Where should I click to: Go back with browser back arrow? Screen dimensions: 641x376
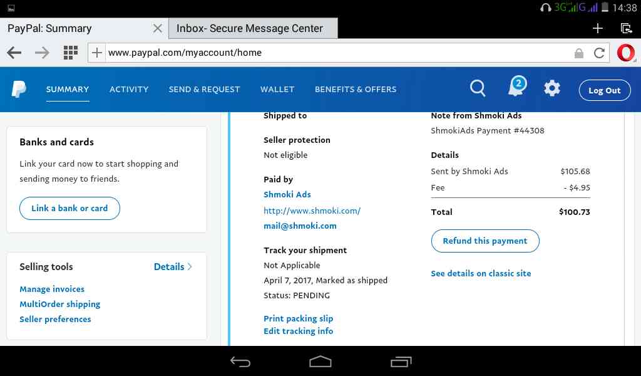point(14,53)
